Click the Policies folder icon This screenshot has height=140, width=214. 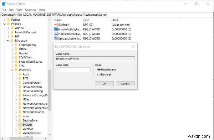8,24
